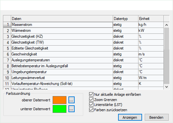Viewport: 173px width, 123px height.
Task: Click diskret cell in Auslegungstemperaturen row
Action: pyautogui.click(x=126, y=60)
